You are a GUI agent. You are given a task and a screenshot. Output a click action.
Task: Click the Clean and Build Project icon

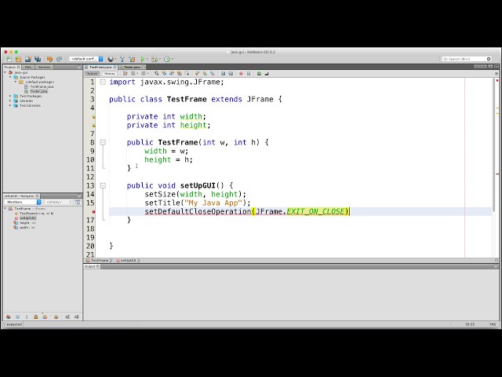pyautogui.click(x=132, y=60)
